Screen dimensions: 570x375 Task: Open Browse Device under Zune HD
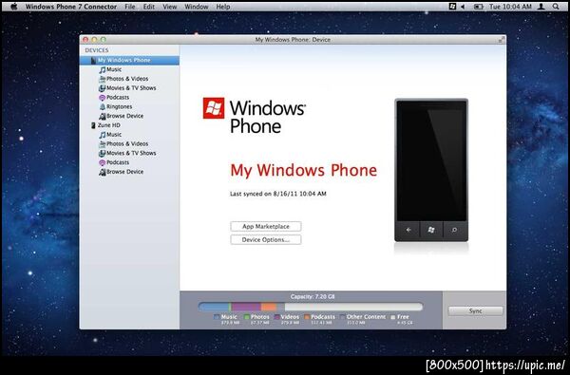[121, 172]
